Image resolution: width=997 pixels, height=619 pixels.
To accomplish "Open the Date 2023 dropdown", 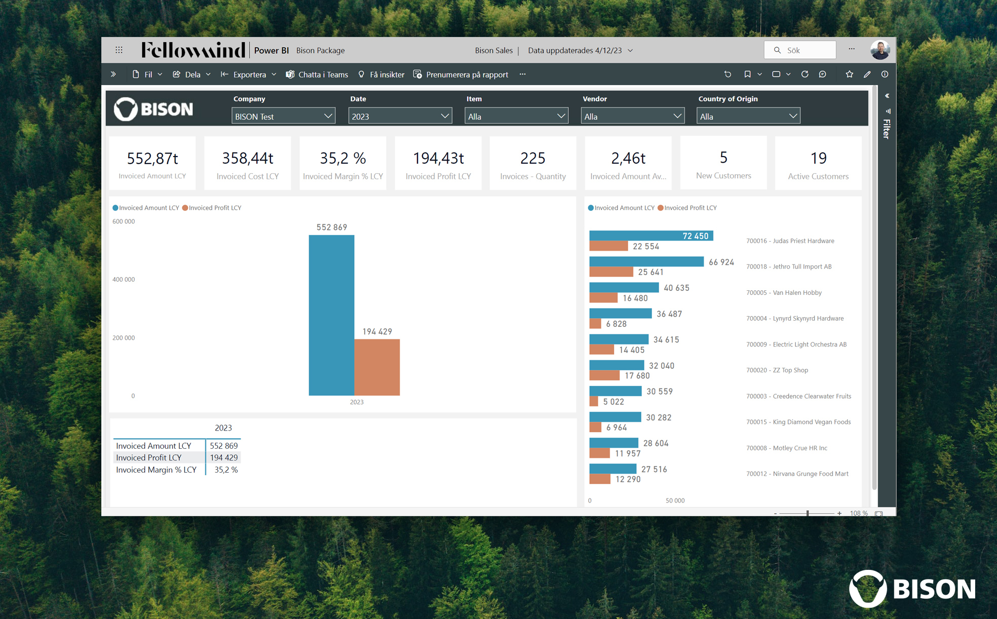I will point(400,116).
